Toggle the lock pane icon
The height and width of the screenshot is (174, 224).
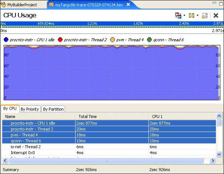pyautogui.click(x=205, y=15)
